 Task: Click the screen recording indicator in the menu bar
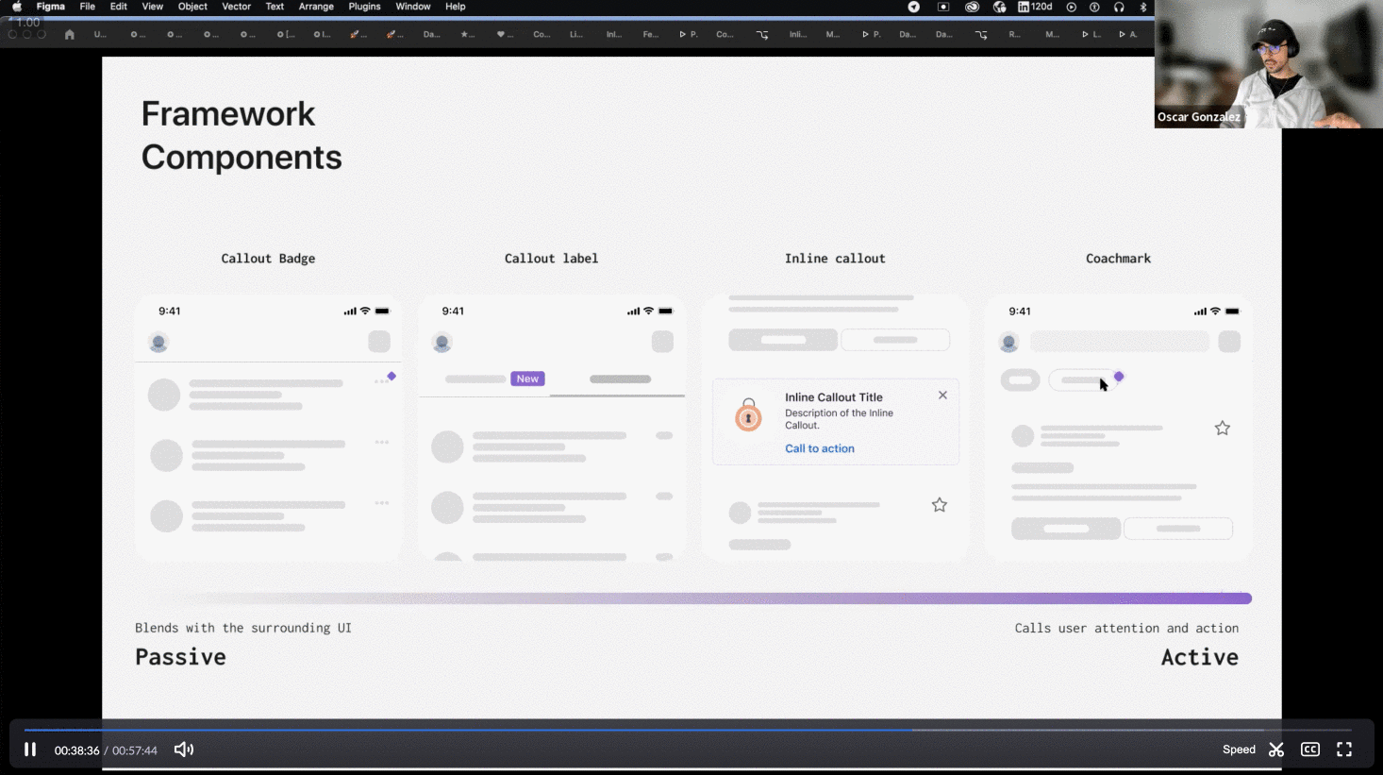click(x=942, y=7)
